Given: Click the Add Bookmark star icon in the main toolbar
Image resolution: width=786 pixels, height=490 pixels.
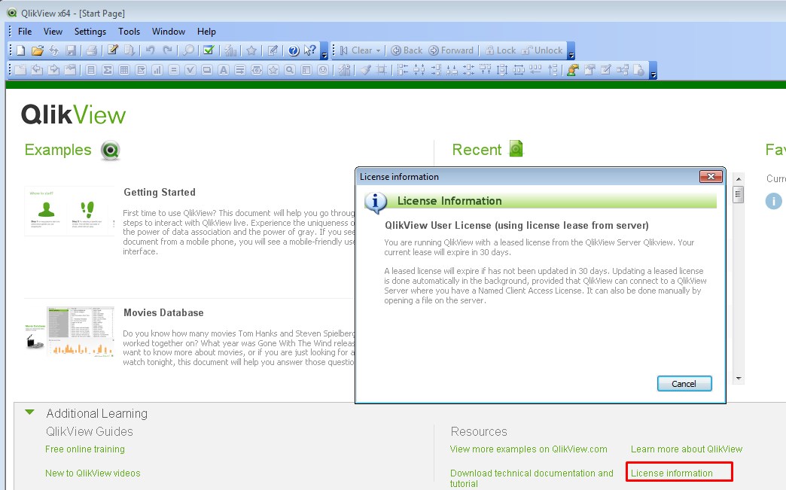Looking at the screenshot, I should (x=251, y=50).
